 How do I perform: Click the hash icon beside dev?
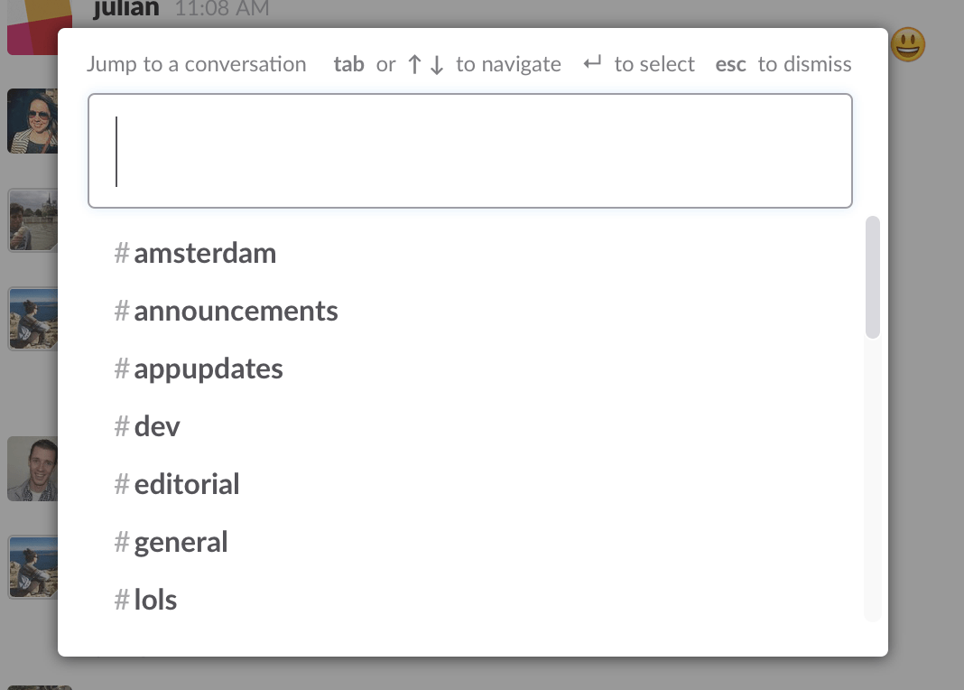pyautogui.click(x=121, y=426)
